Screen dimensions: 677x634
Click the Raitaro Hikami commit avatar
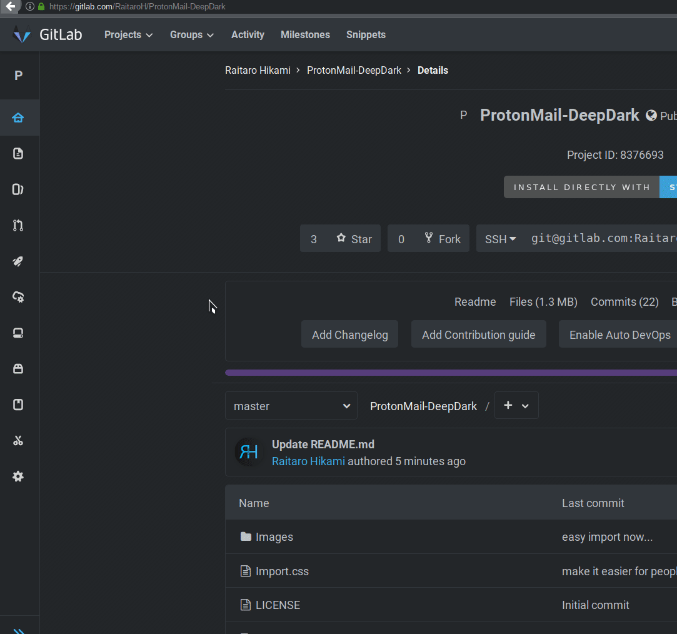click(248, 452)
